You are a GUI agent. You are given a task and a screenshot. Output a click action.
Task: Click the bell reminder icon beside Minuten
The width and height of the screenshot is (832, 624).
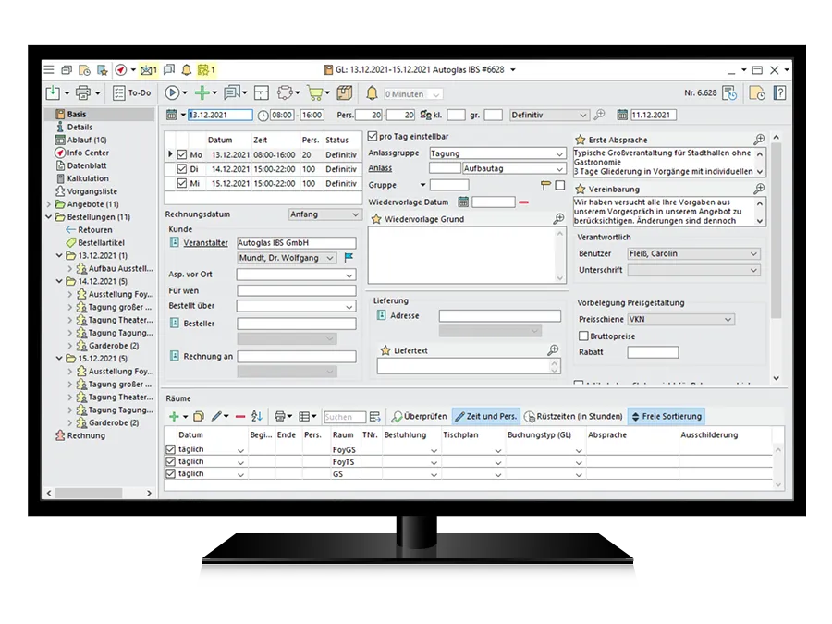pos(372,93)
